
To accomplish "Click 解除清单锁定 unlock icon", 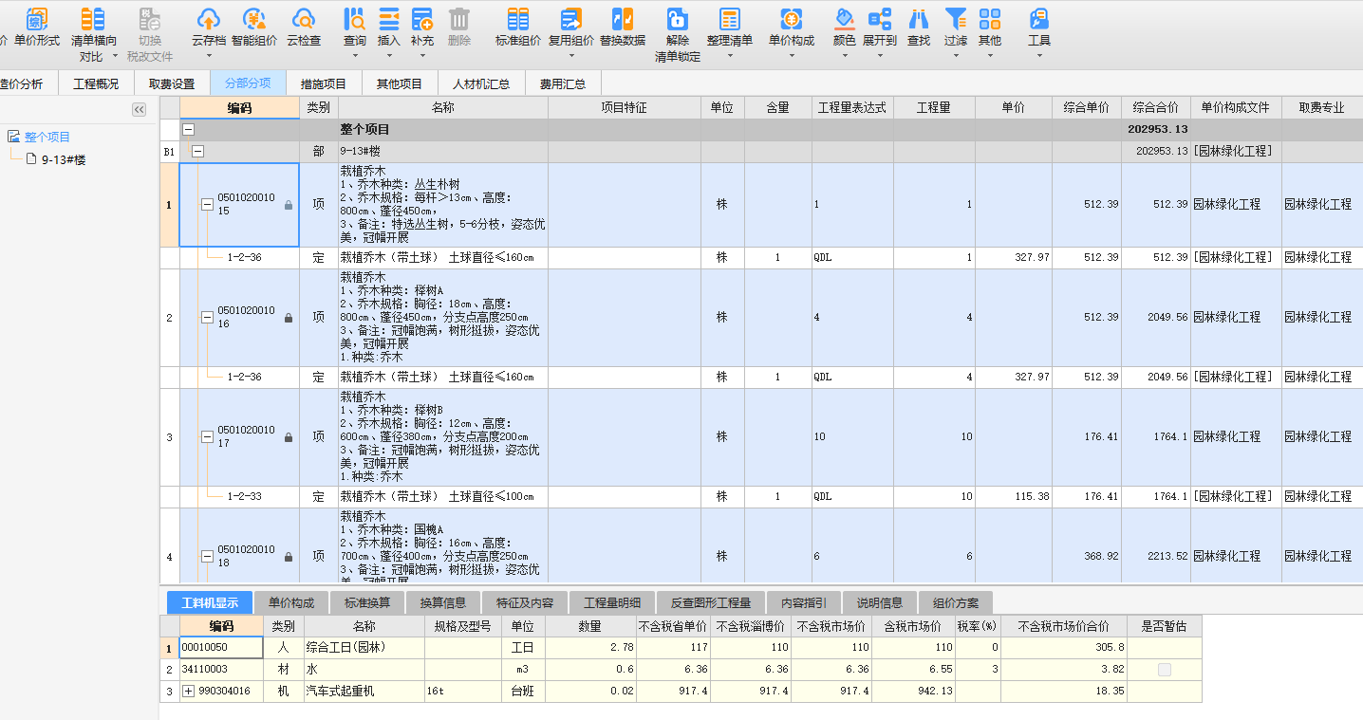I will coord(677,18).
